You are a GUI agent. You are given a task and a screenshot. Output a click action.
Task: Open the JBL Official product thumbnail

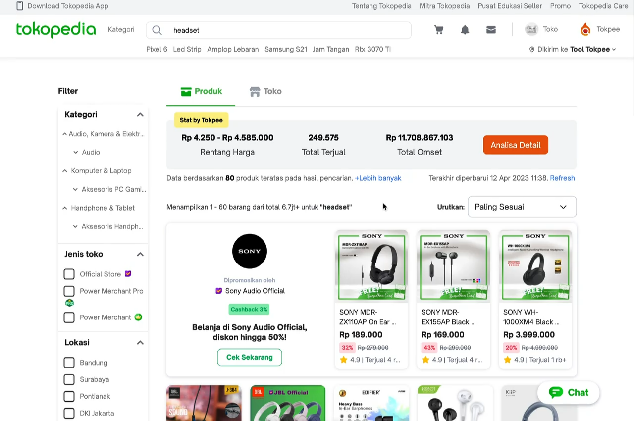(x=288, y=403)
